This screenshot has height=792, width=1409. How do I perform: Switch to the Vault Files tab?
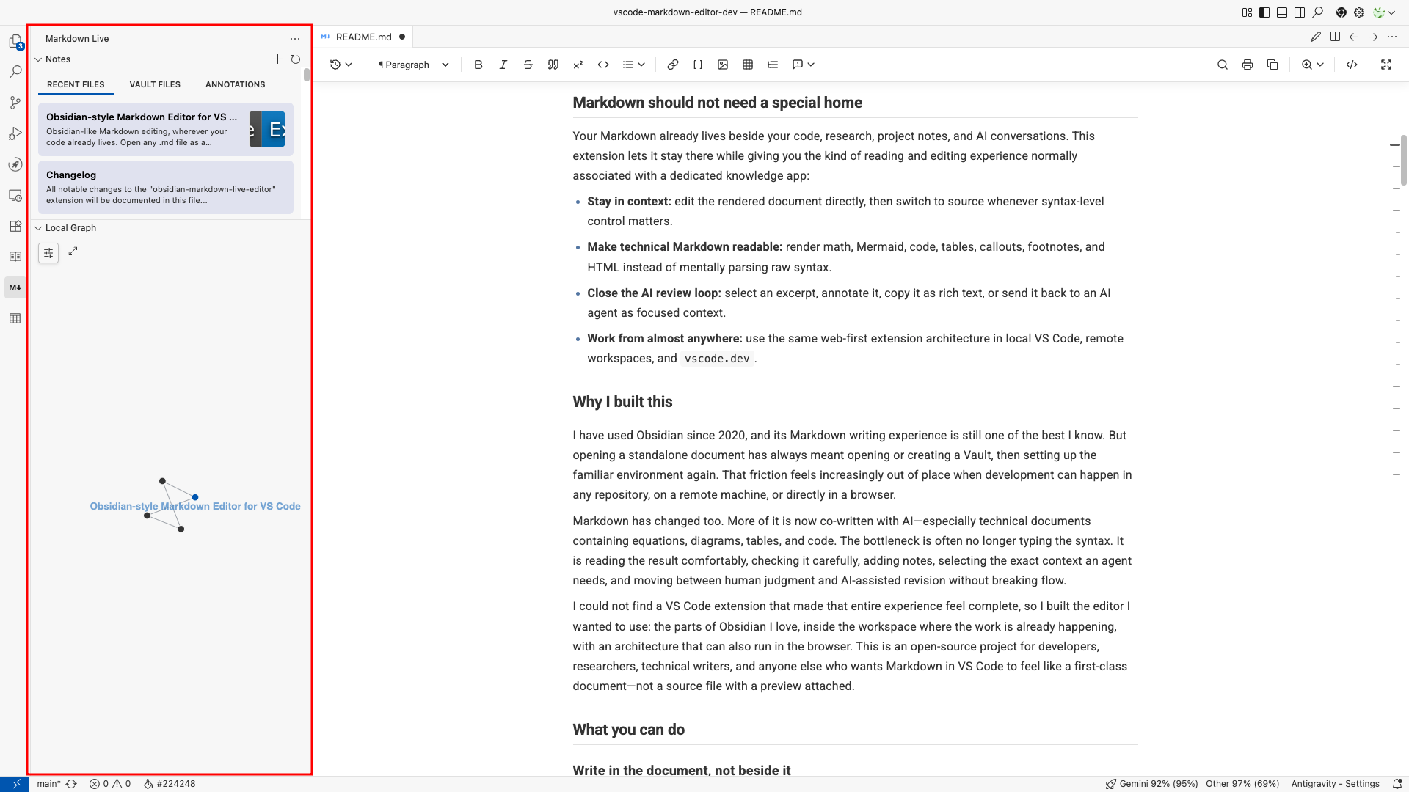(155, 84)
